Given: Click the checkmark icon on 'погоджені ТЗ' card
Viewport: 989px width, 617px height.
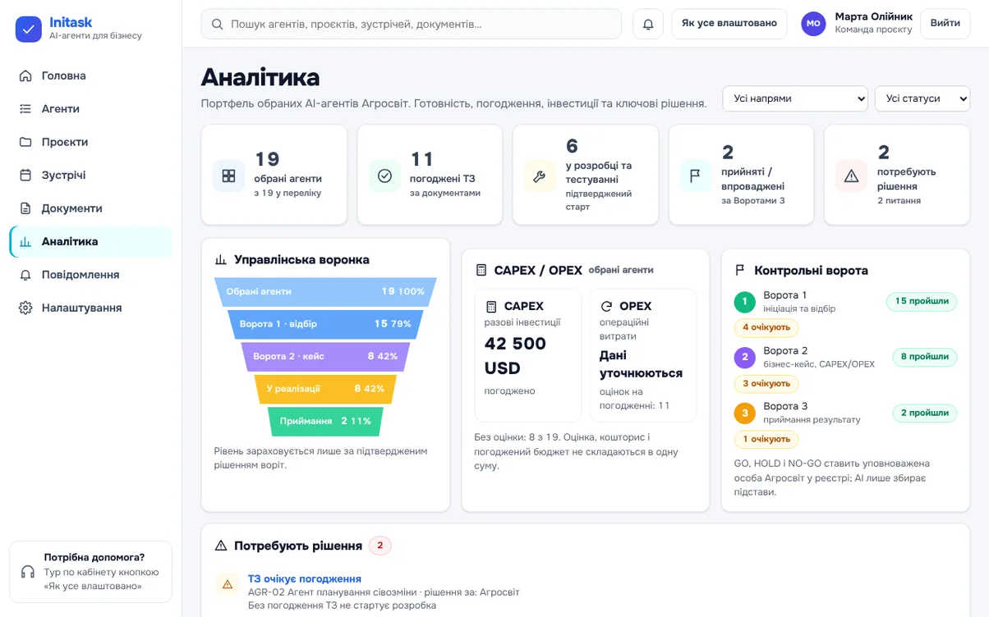Looking at the screenshot, I should click(384, 176).
